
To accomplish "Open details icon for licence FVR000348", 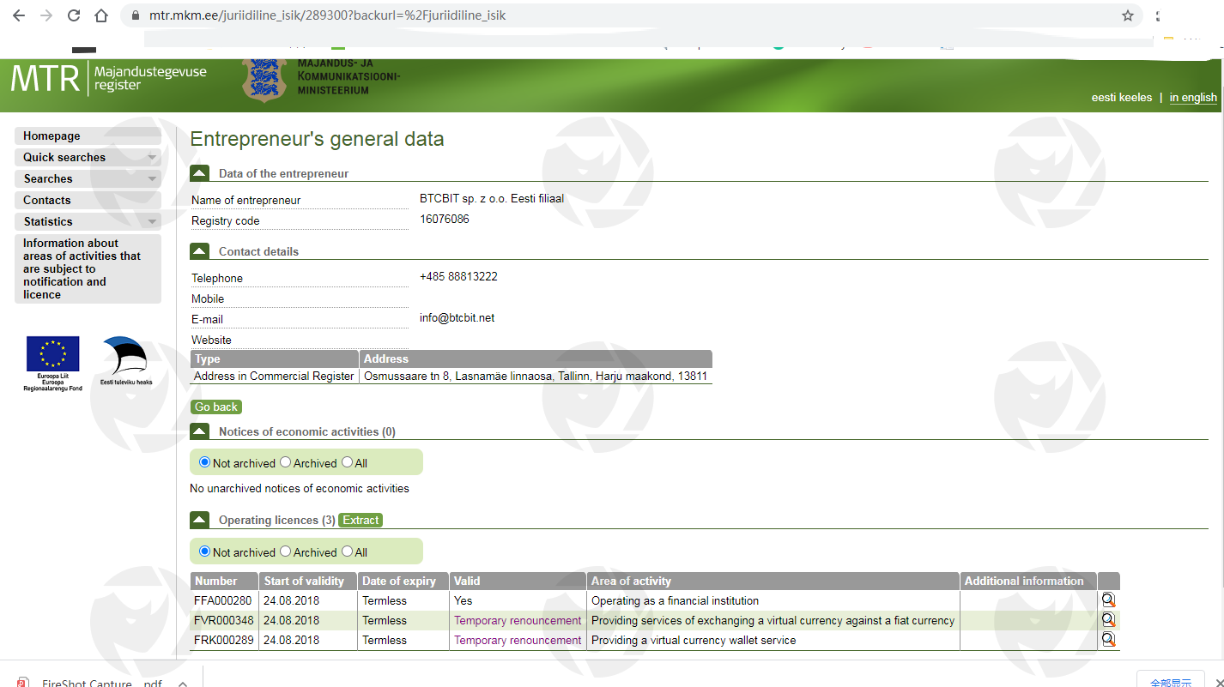I will coord(1108,620).
